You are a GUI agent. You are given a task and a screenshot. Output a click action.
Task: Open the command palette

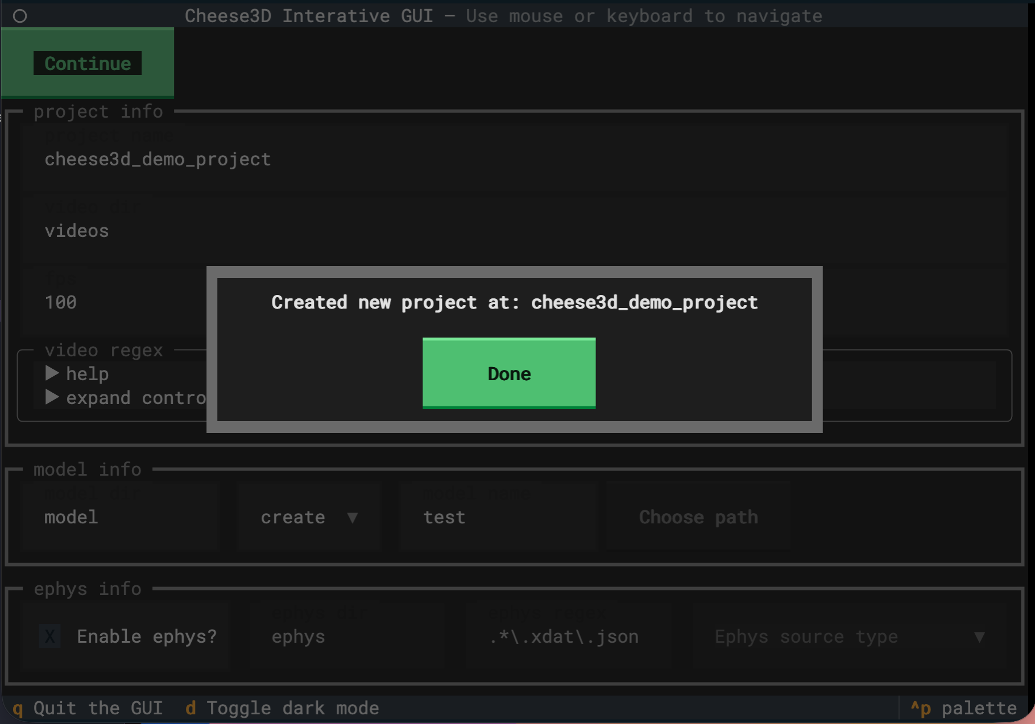click(x=965, y=708)
